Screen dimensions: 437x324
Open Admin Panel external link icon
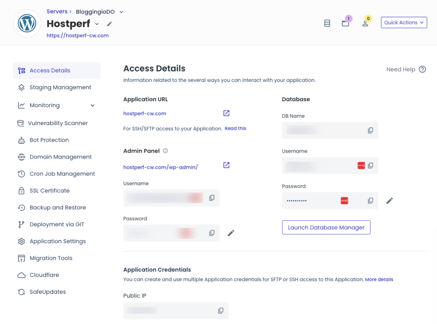(226, 165)
